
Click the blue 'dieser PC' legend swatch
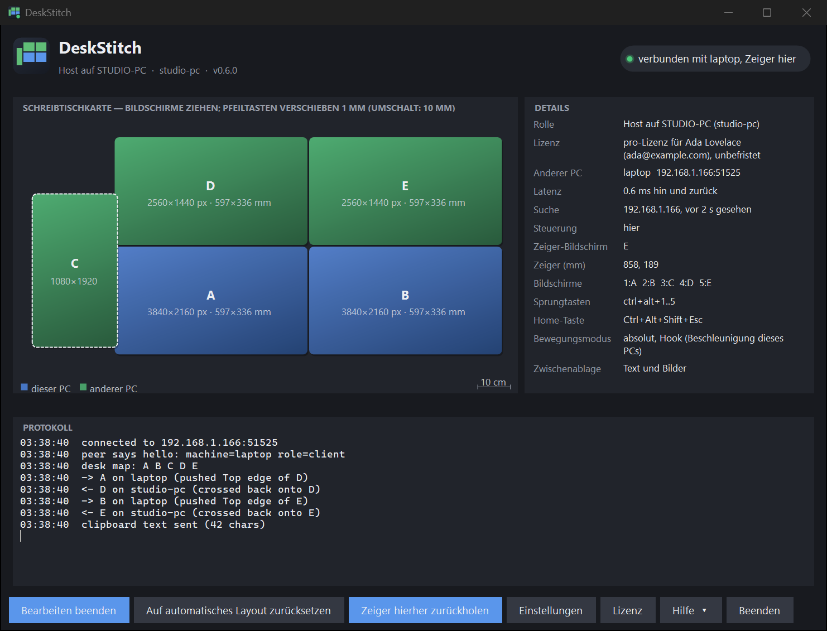point(25,387)
